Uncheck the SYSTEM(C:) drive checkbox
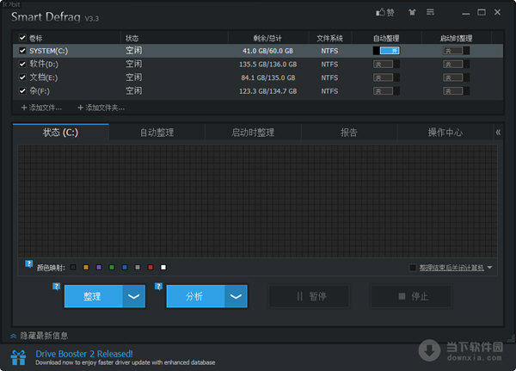 [x=22, y=51]
